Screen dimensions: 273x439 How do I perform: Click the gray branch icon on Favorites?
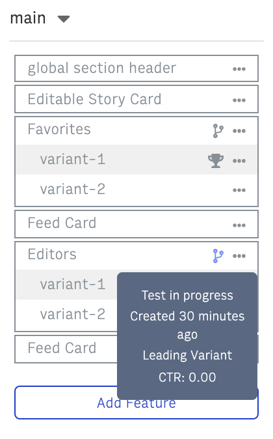click(x=218, y=131)
